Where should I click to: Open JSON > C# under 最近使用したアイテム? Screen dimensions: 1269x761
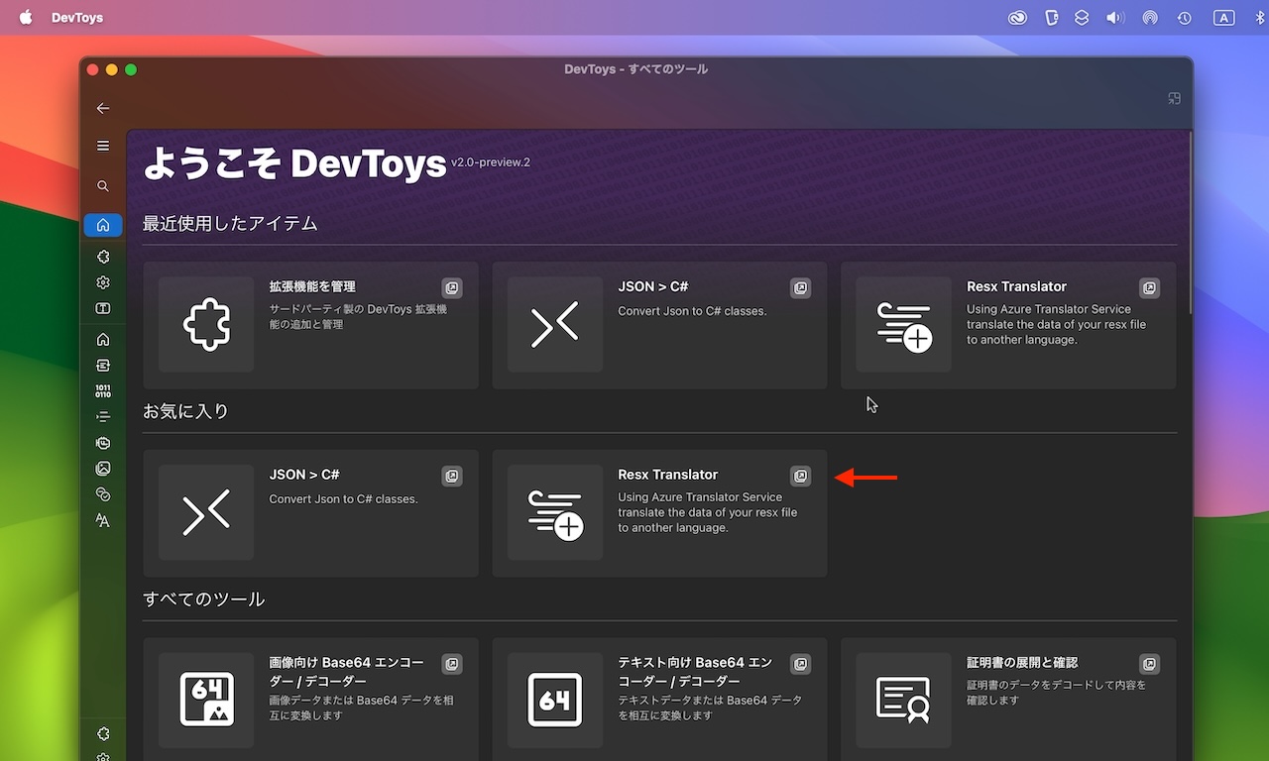click(x=659, y=325)
